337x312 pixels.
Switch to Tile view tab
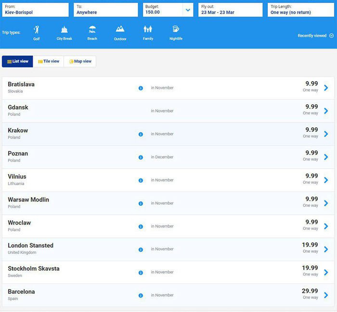coord(49,62)
